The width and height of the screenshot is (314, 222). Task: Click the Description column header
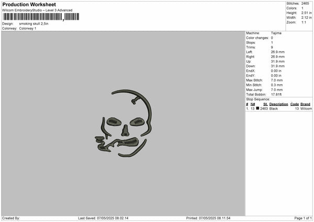[x=279, y=104]
